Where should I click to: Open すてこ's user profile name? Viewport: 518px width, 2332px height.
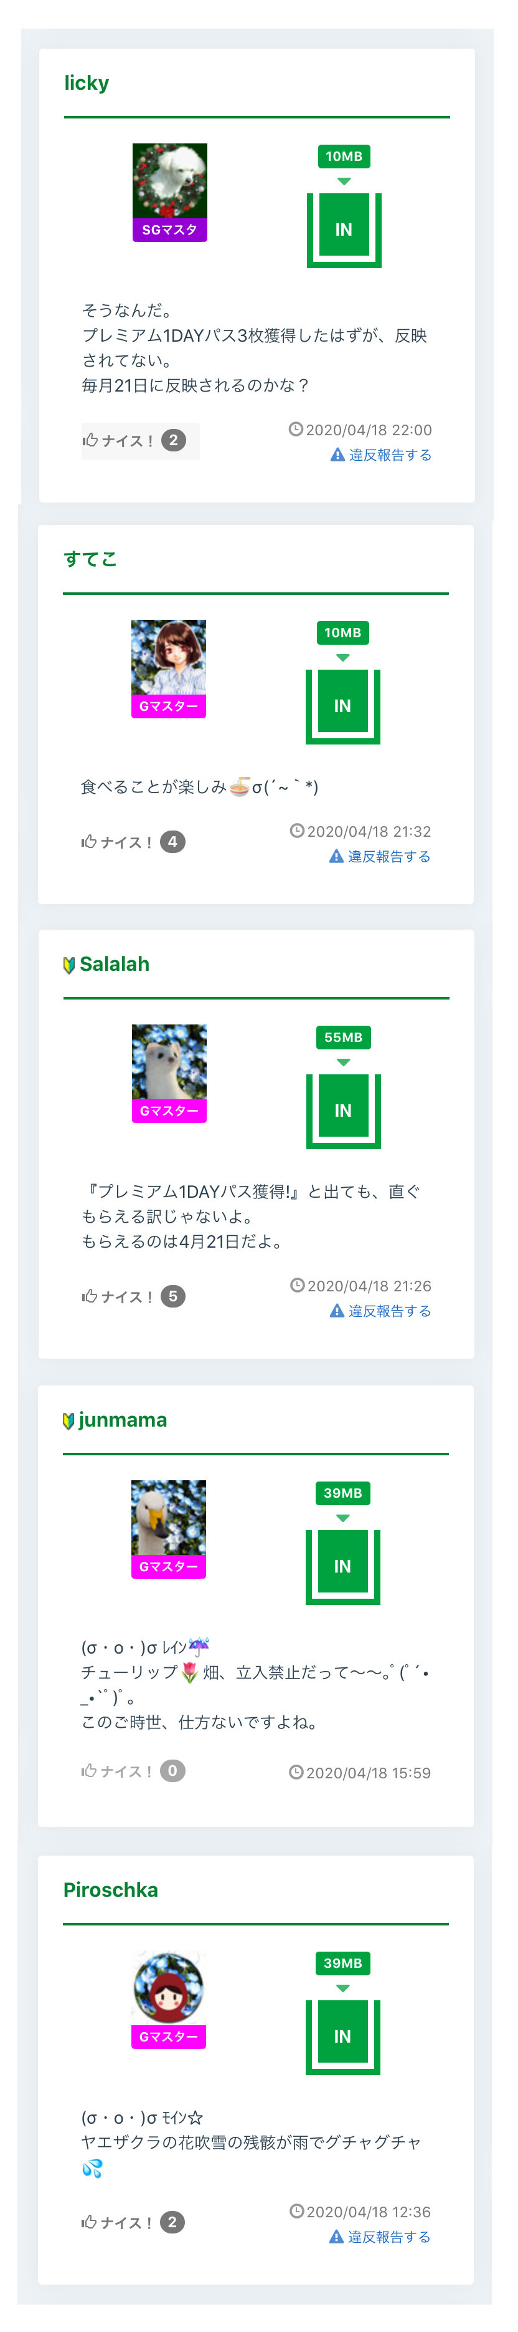coord(90,559)
